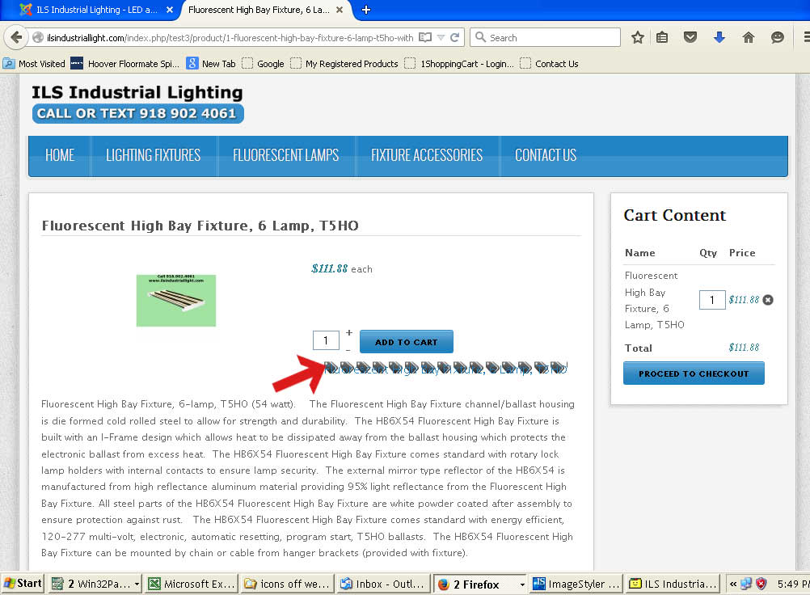Go to Firefox home page icon
Screen dimensions: 810x595
click(x=748, y=37)
